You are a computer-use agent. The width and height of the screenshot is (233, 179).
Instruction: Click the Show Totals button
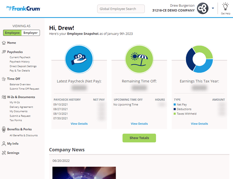click(139, 138)
